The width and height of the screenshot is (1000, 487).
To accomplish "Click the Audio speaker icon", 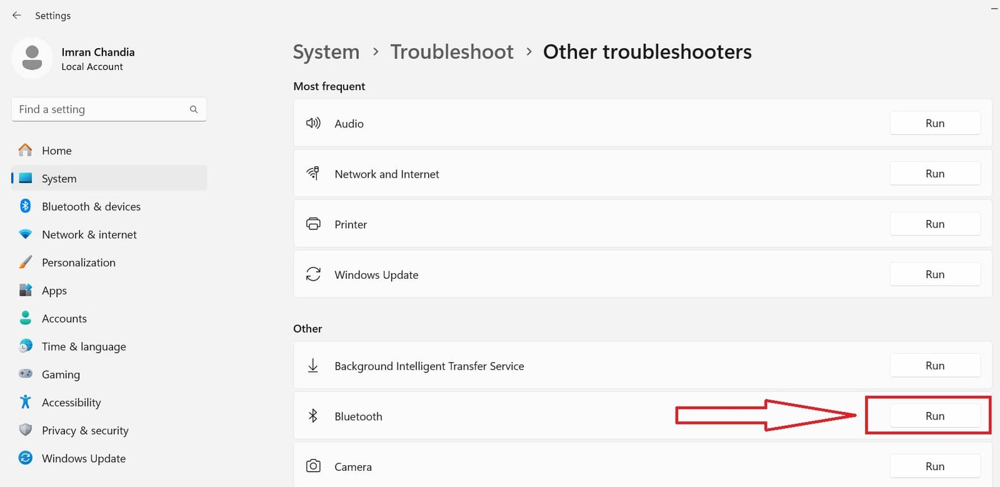I will pyautogui.click(x=313, y=123).
